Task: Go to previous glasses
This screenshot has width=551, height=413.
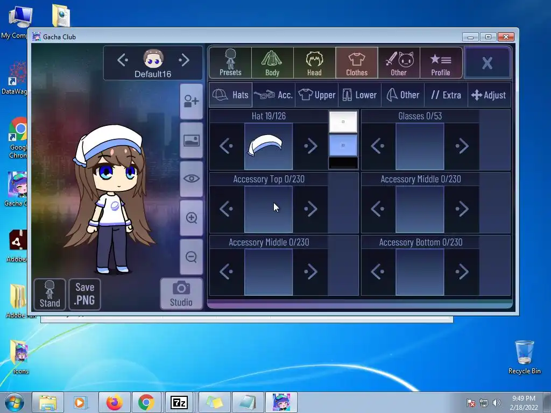Action: point(378,146)
